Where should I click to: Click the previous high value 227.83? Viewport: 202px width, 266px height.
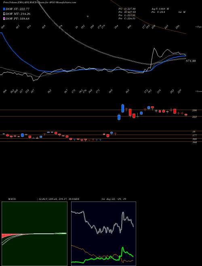[130, 12]
